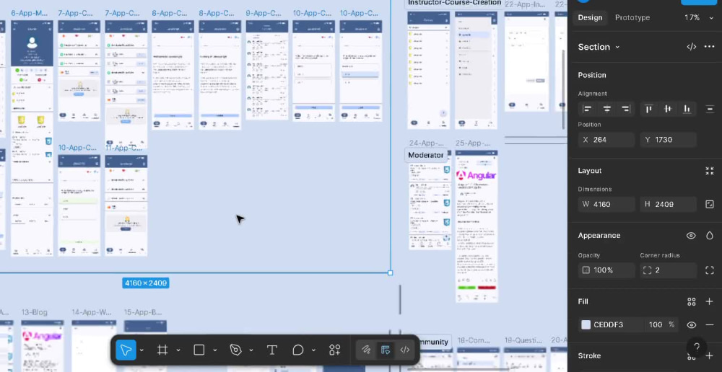
Task: Click the blend mode droplet icon
Action: coord(710,236)
